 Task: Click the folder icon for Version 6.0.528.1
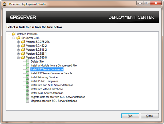click(x=23, y=54)
